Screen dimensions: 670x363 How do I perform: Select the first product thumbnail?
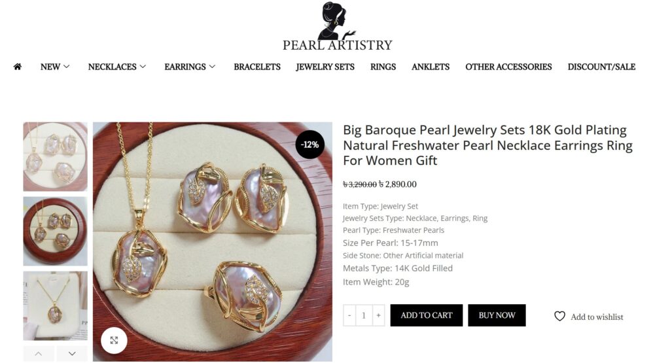pyautogui.click(x=55, y=156)
